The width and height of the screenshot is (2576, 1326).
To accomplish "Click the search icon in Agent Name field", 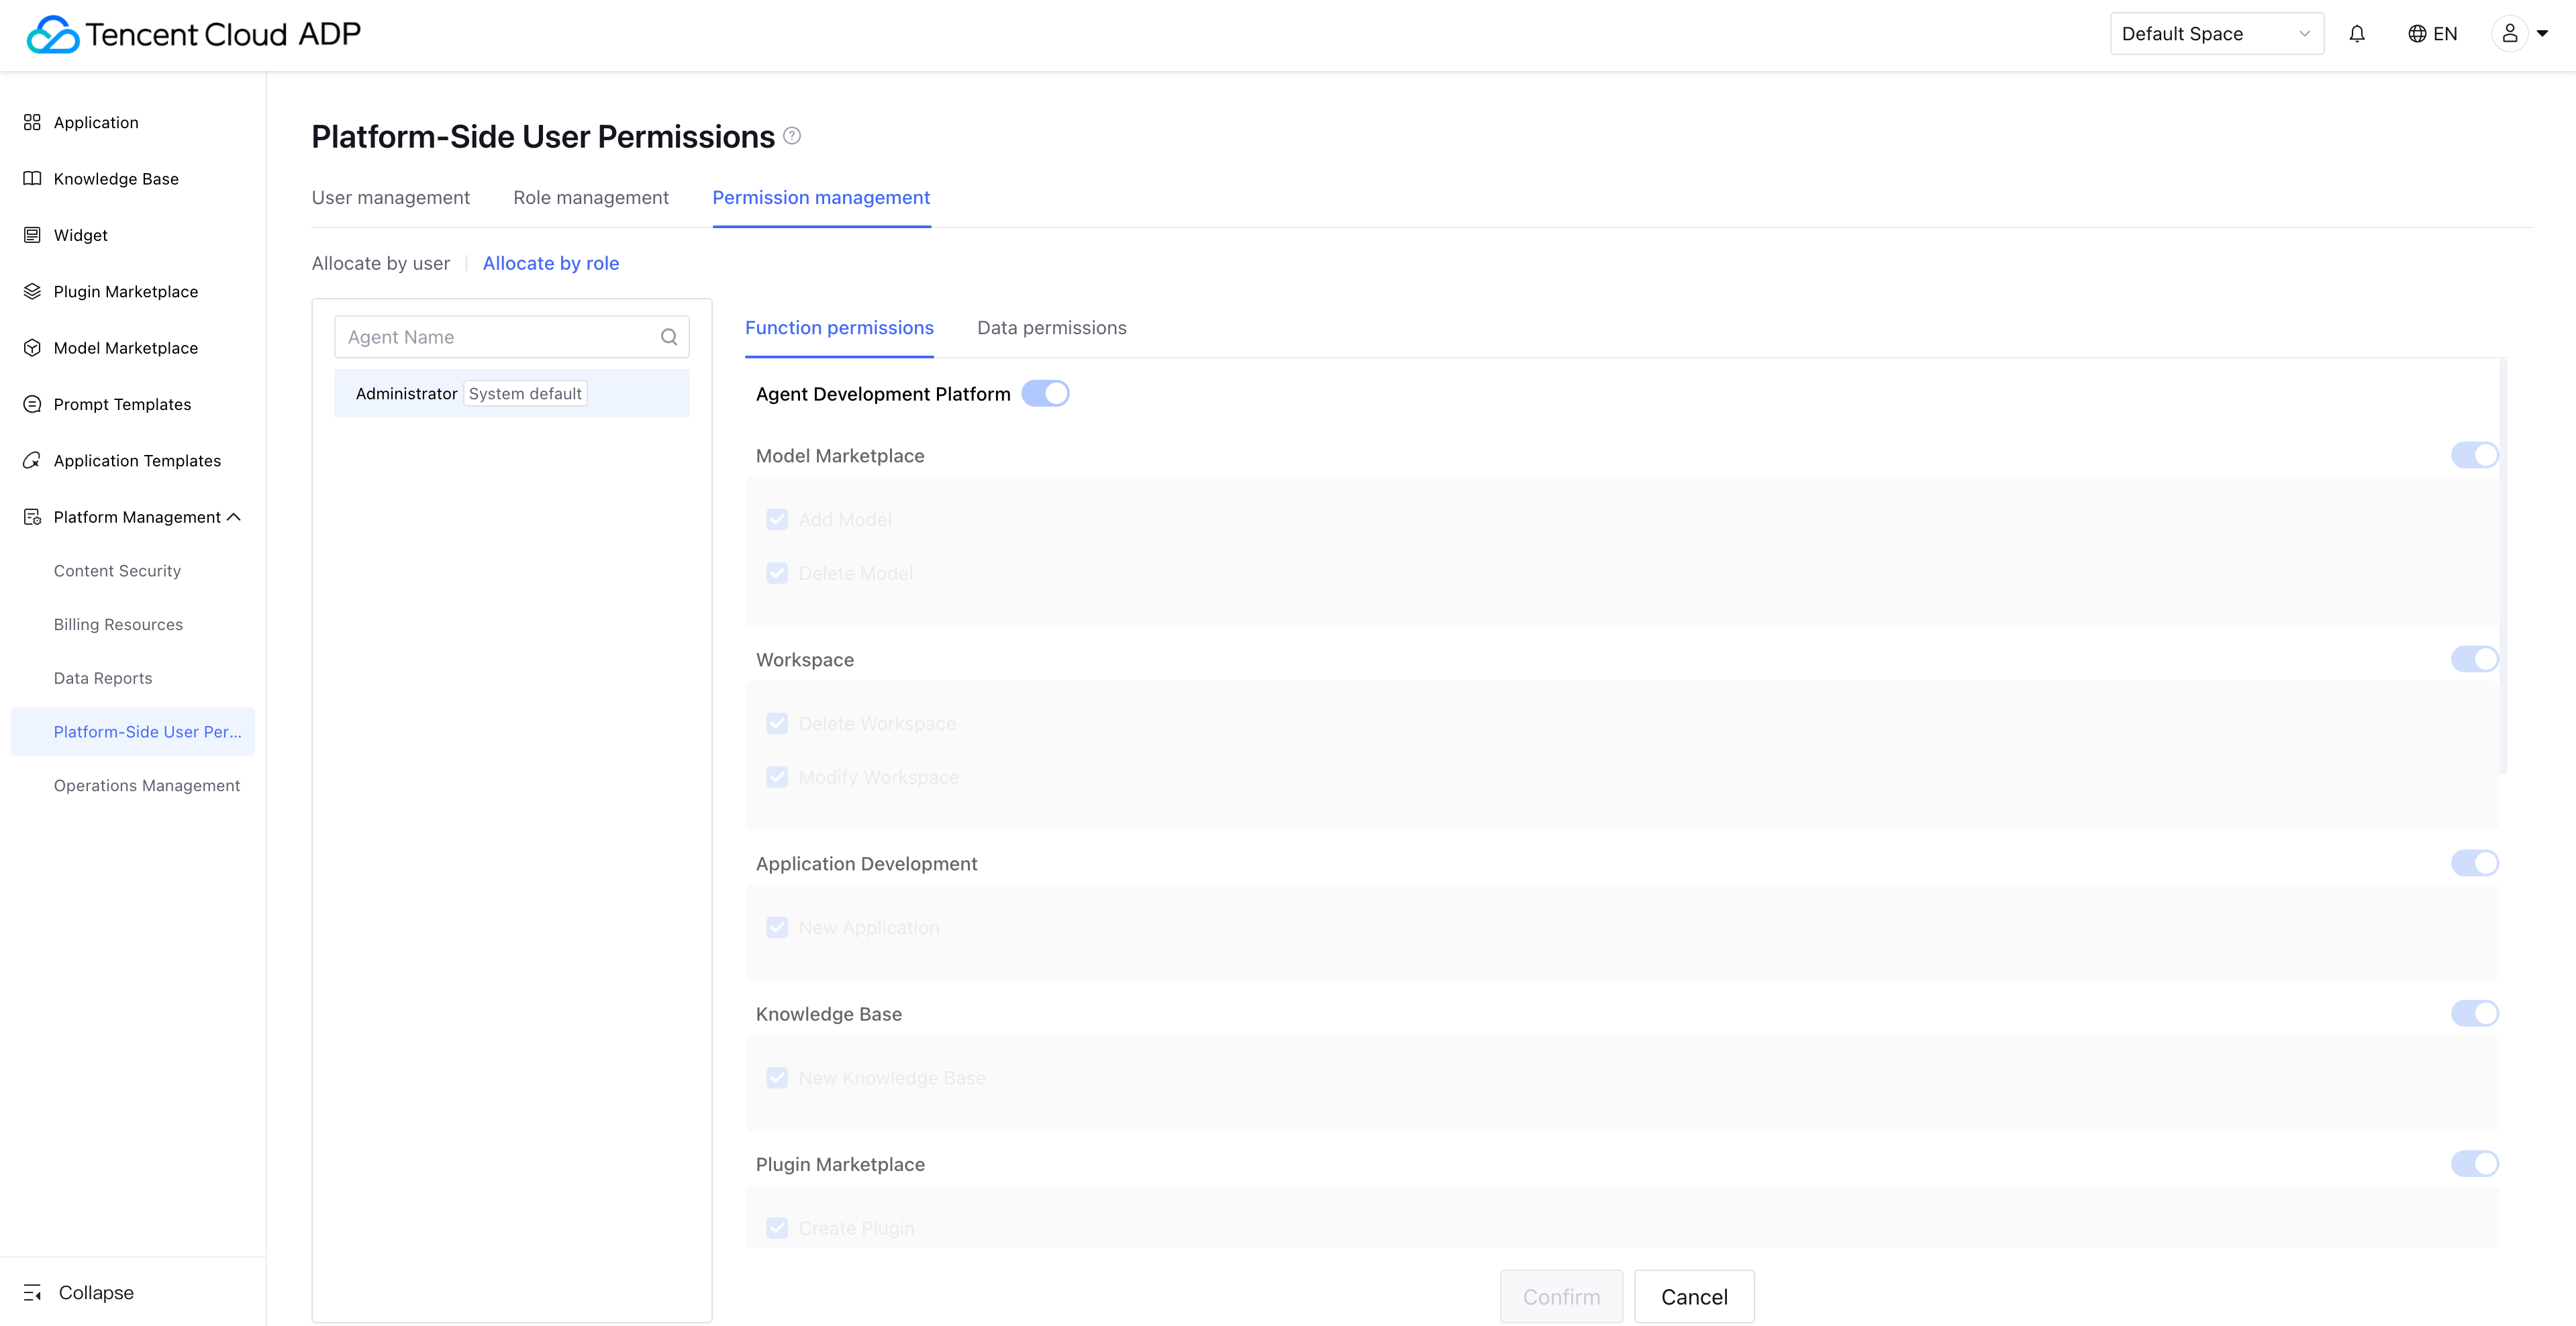I will [x=669, y=337].
